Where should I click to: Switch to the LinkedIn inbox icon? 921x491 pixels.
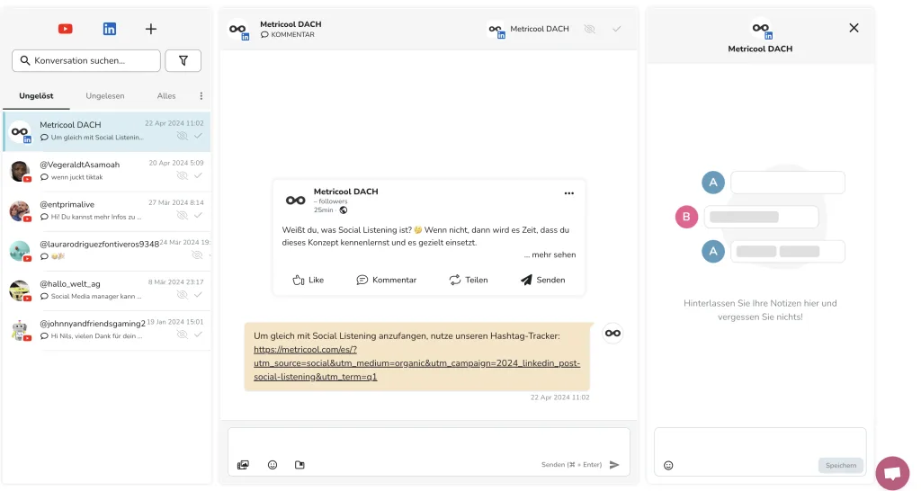109,29
